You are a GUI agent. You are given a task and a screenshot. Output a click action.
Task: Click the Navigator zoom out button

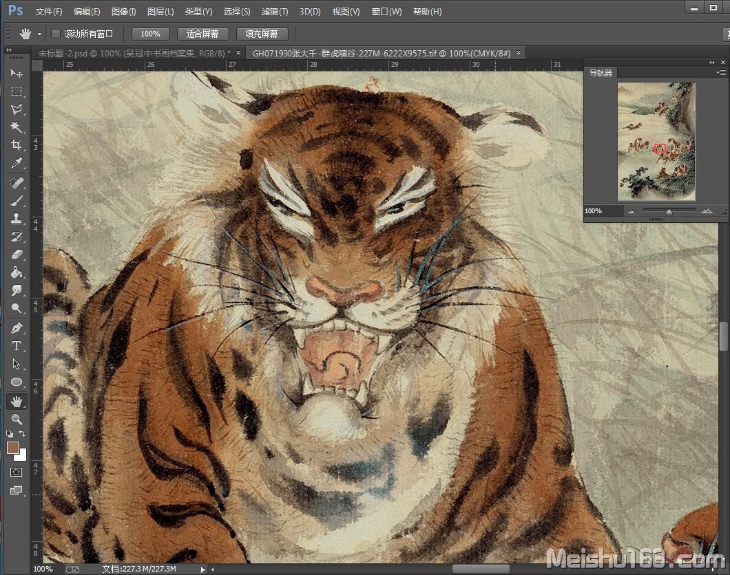[631, 212]
